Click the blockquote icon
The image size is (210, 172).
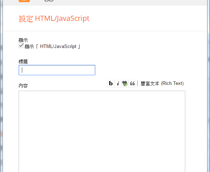point(132,84)
